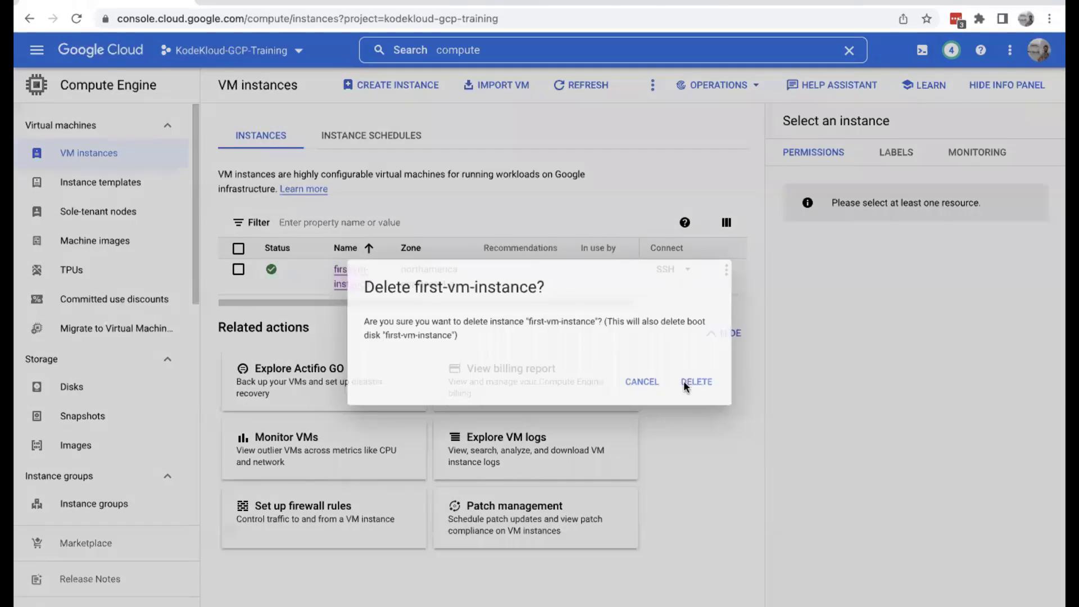This screenshot has height=607, width=1079.
Task: Open the help question mark icon
Action: [981, 50]
